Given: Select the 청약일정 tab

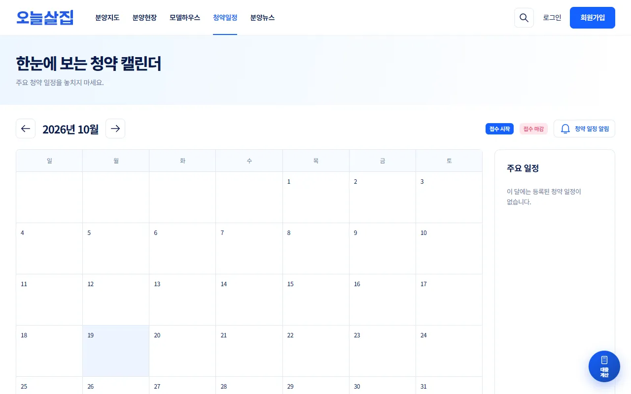Looking at the screenshot, I should [x=225, y=18].
